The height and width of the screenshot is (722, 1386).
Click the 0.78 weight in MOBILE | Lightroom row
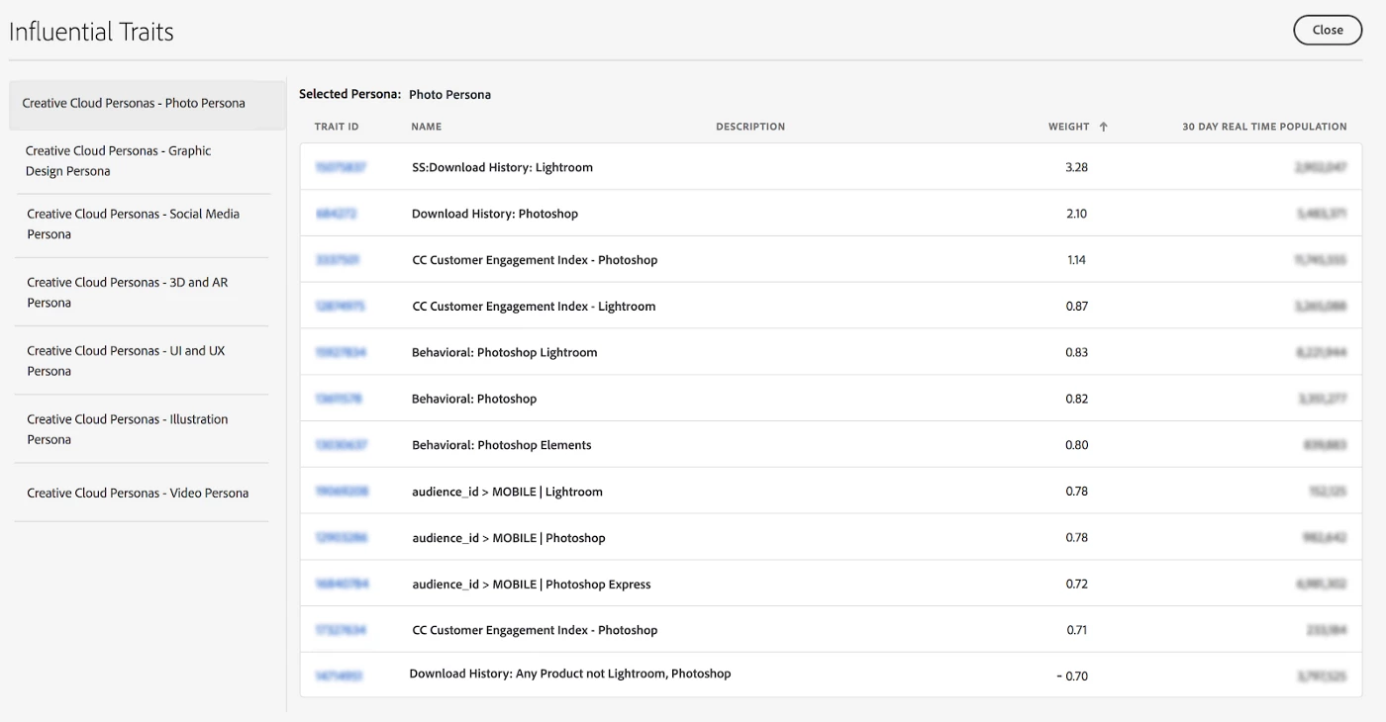1076,492
